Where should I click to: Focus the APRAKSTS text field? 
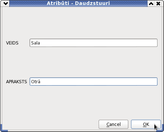coord(94,81)
